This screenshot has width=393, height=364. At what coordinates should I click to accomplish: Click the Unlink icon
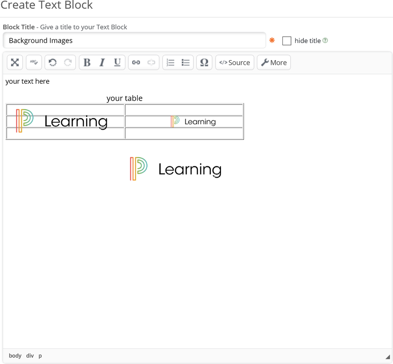coord(151,63)
